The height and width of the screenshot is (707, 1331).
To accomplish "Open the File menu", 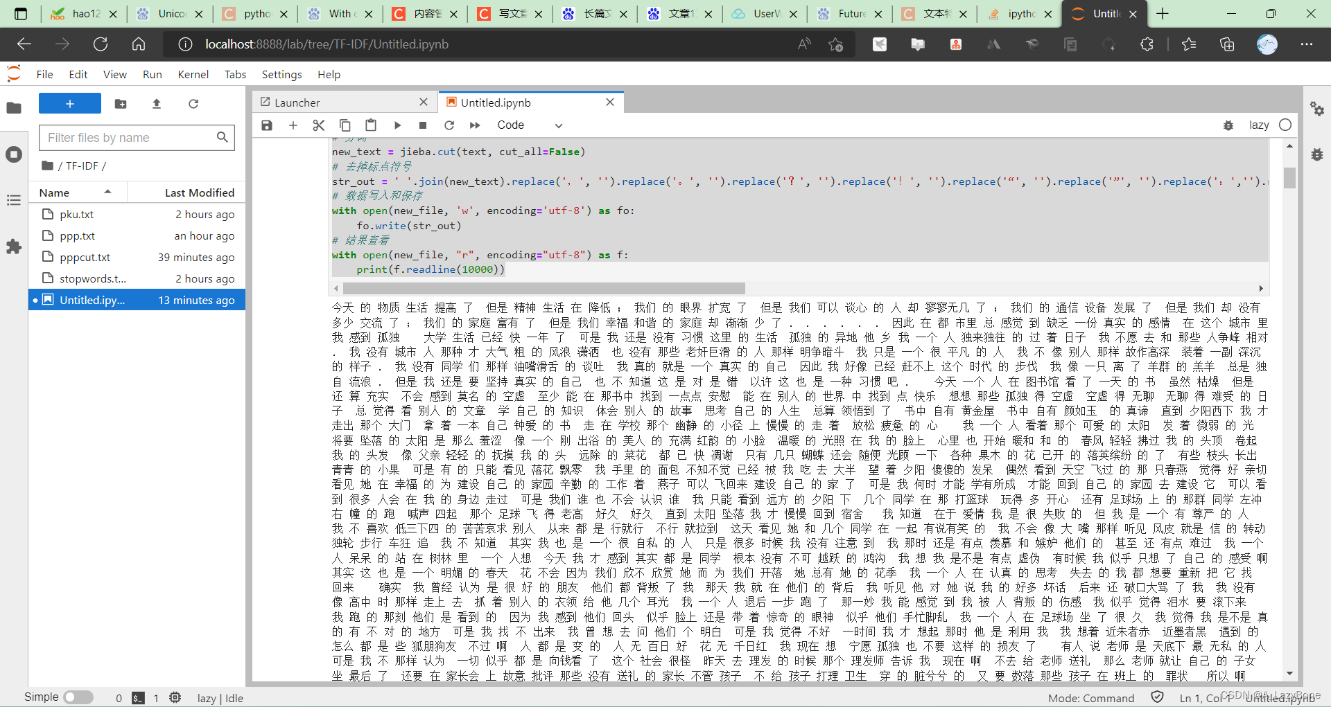I will [44, 75].
